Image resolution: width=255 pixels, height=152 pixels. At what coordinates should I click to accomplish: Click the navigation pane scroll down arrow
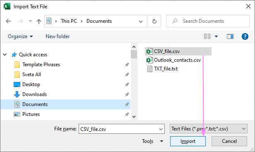click(x=134, y=116)
